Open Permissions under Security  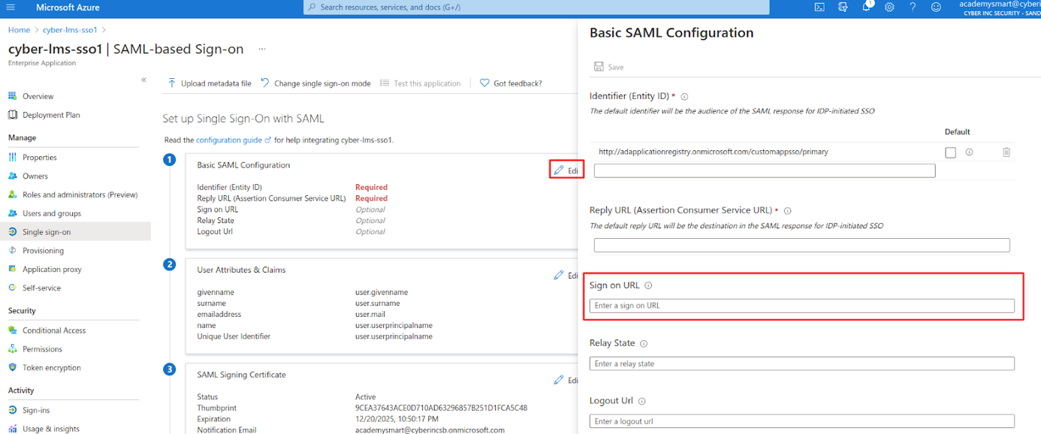pyautogui.click(x=42, y=349)
